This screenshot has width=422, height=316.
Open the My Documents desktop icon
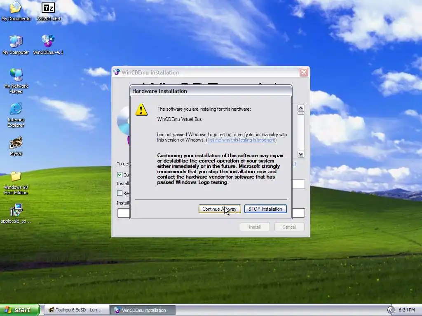point(16,11)
